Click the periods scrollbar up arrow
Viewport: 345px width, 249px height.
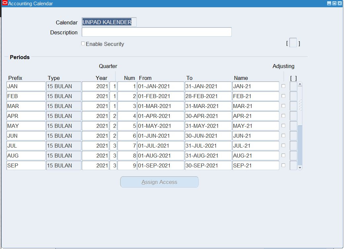tap(300, 84)
